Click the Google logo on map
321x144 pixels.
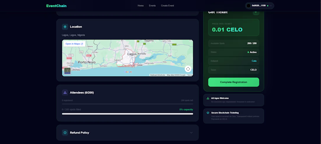pos(128,72)
